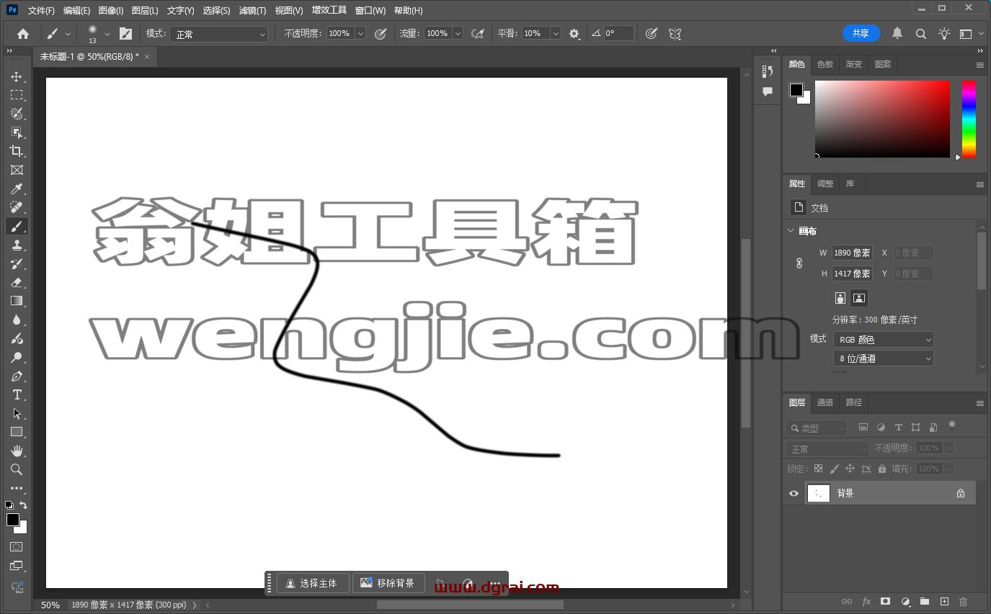
Task: Open the 图层(L) menu
Action: [x=145, y=11]
